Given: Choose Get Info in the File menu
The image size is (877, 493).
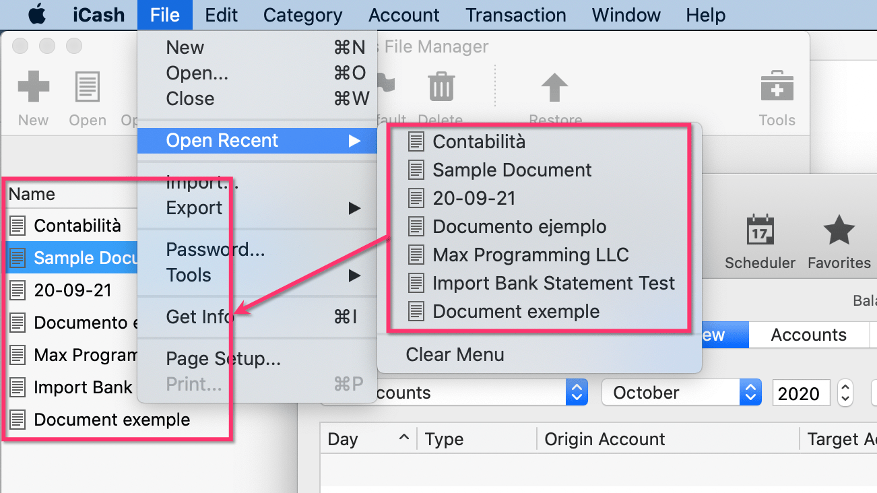Looking at the screenshot, I should click(257, 317).
